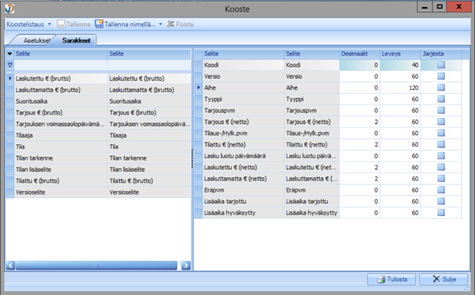Open the left grid column selector arrow
The height and width of the screenshot is (295, 475).
click(x=10, y=54)
